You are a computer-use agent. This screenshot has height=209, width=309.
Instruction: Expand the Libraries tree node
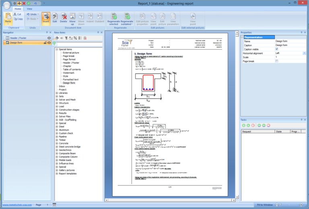pos(57,93)
